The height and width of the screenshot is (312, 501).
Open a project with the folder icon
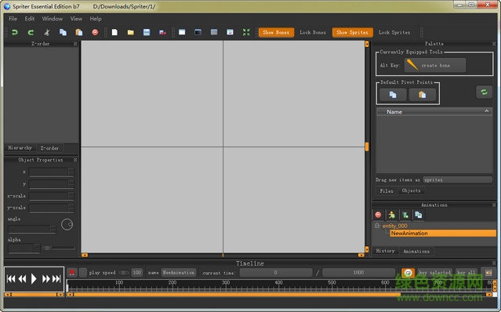131,32
